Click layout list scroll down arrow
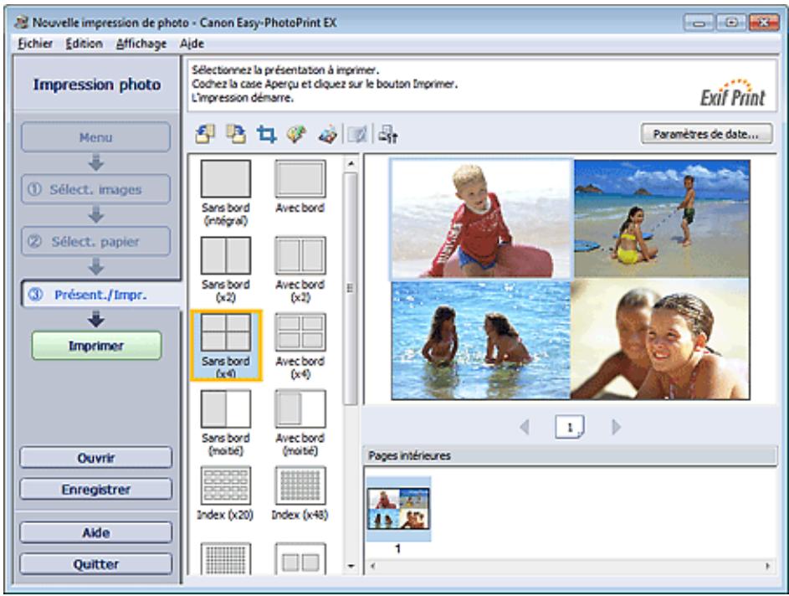Screen dimensions: 789x596 (x=351, y=567)
